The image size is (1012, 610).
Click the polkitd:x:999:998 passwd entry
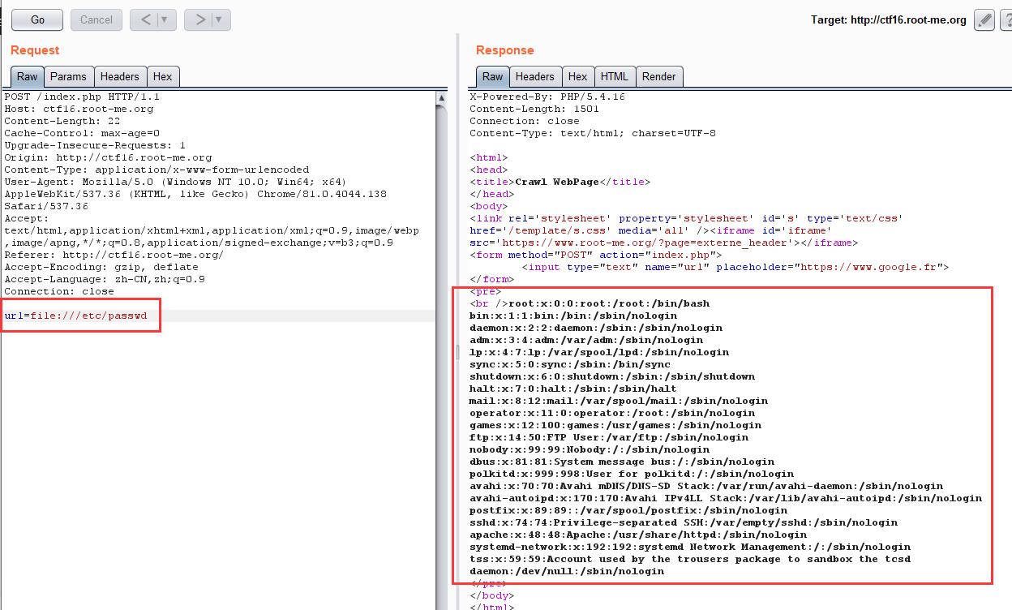632,474
